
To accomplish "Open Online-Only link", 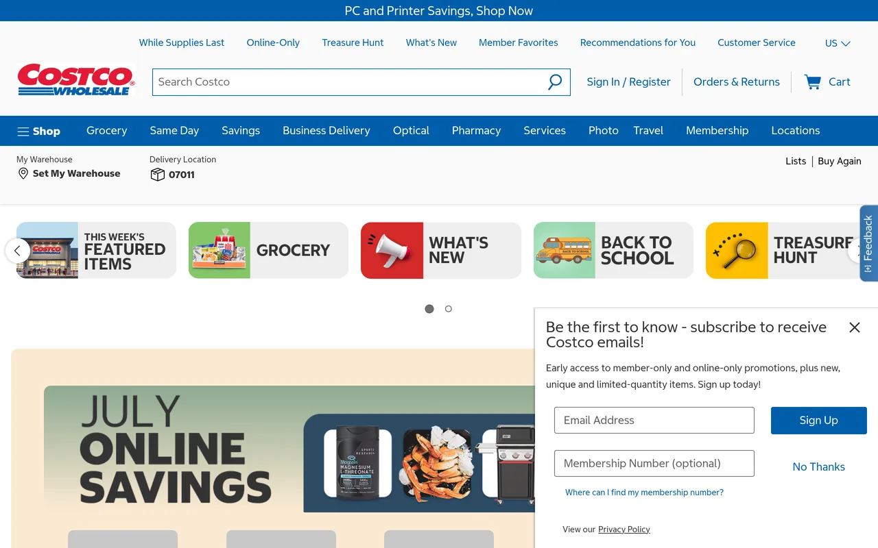I will (x=273, y=42).
